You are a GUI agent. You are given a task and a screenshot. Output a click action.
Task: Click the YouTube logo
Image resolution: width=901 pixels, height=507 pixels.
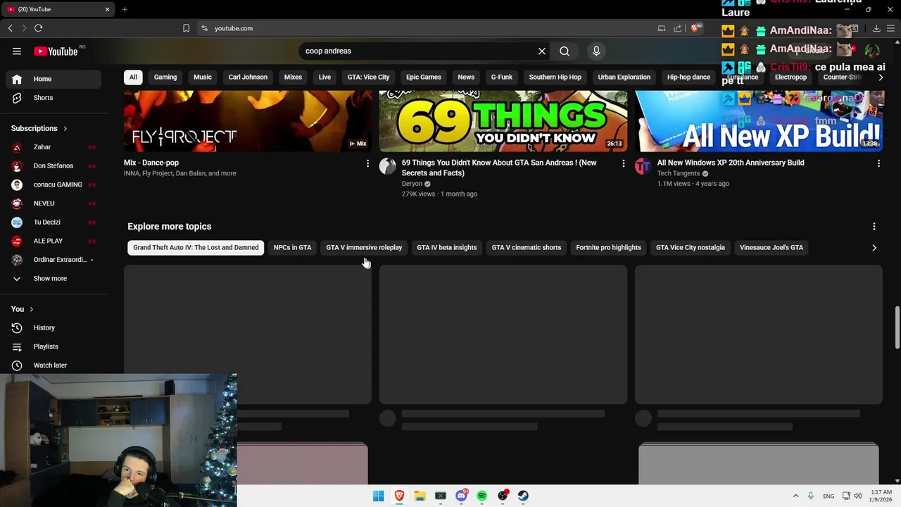[x=56, y=51]
